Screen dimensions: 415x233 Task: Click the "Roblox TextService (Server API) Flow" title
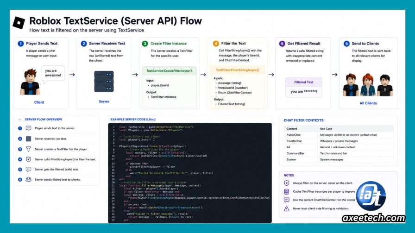(115, 21)
